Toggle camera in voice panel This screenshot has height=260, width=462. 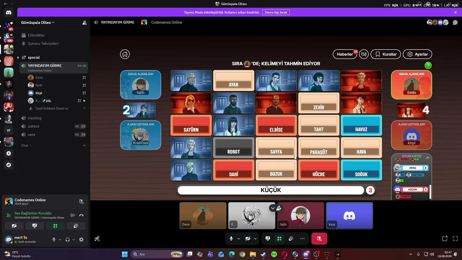point(14,226)
